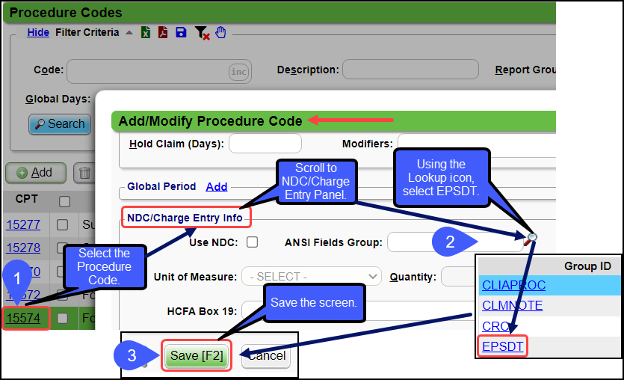The image size is (624, 380).
Task: Choose CLIAPROC in Group ID list
Action: [513, 285]
